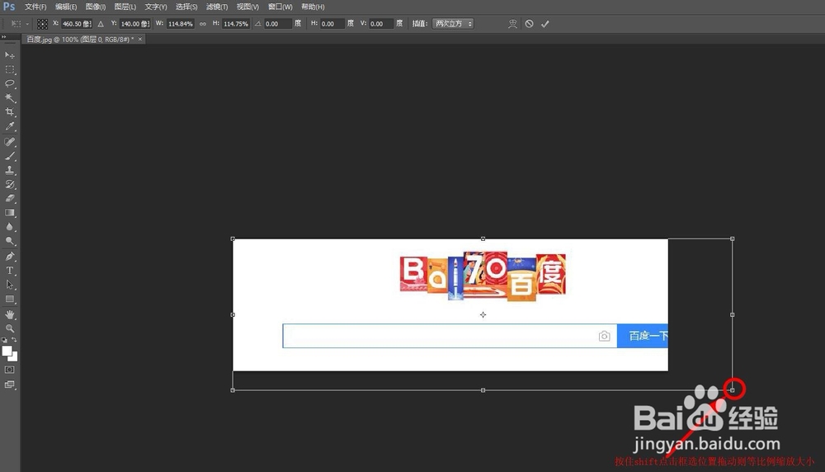Image resolution: width=825 pixels, height=472 pixels.
Task: Open the 图像(I) menu
Action: point(95,7)
